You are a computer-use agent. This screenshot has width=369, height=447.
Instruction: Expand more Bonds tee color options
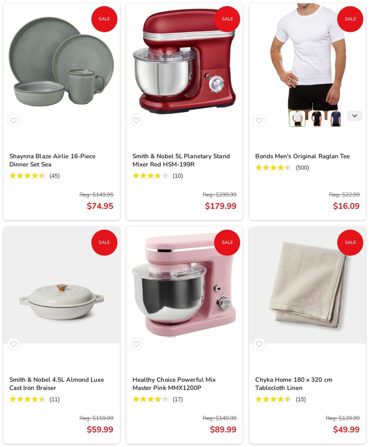(355, 116)
